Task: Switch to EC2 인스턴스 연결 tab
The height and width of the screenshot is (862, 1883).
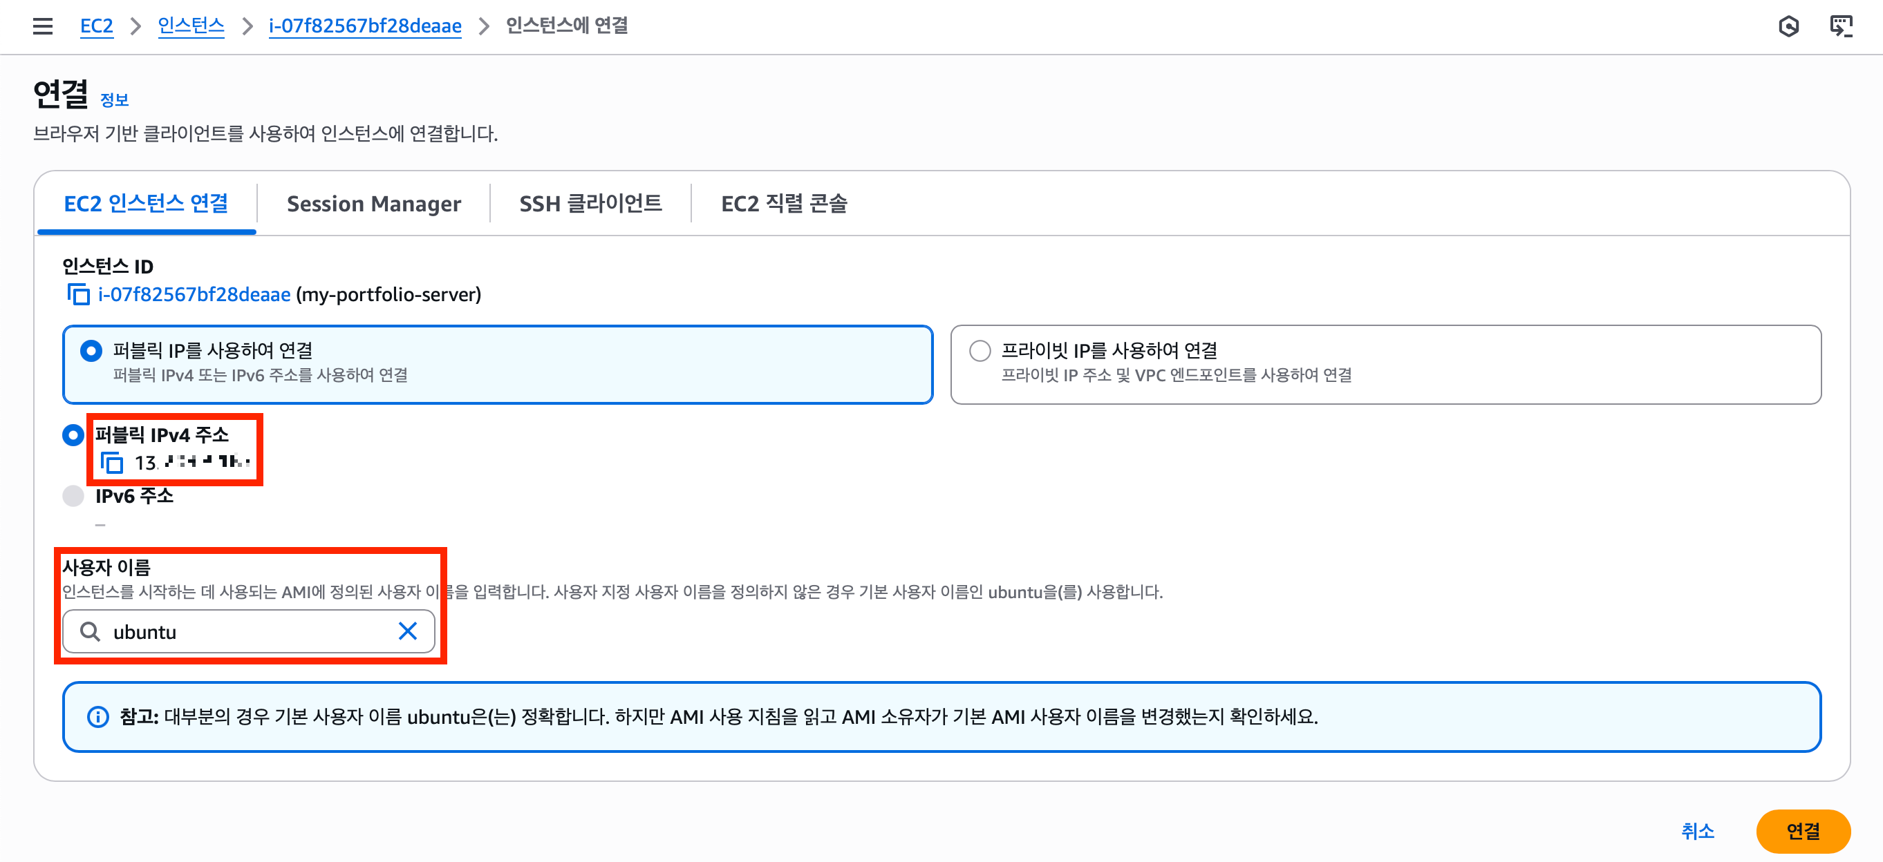Action: pyautogui.click(x=146, y=203)
